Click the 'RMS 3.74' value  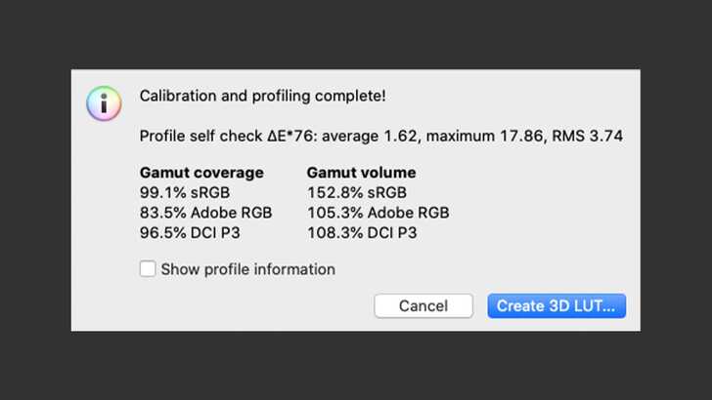(588, 136)
